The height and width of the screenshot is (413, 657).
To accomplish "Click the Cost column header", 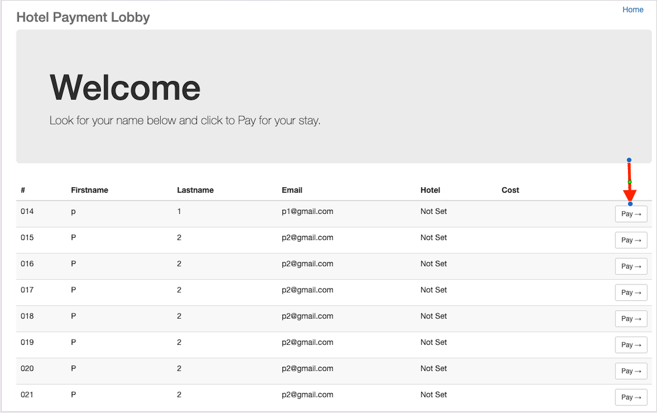I will point(510,190).
